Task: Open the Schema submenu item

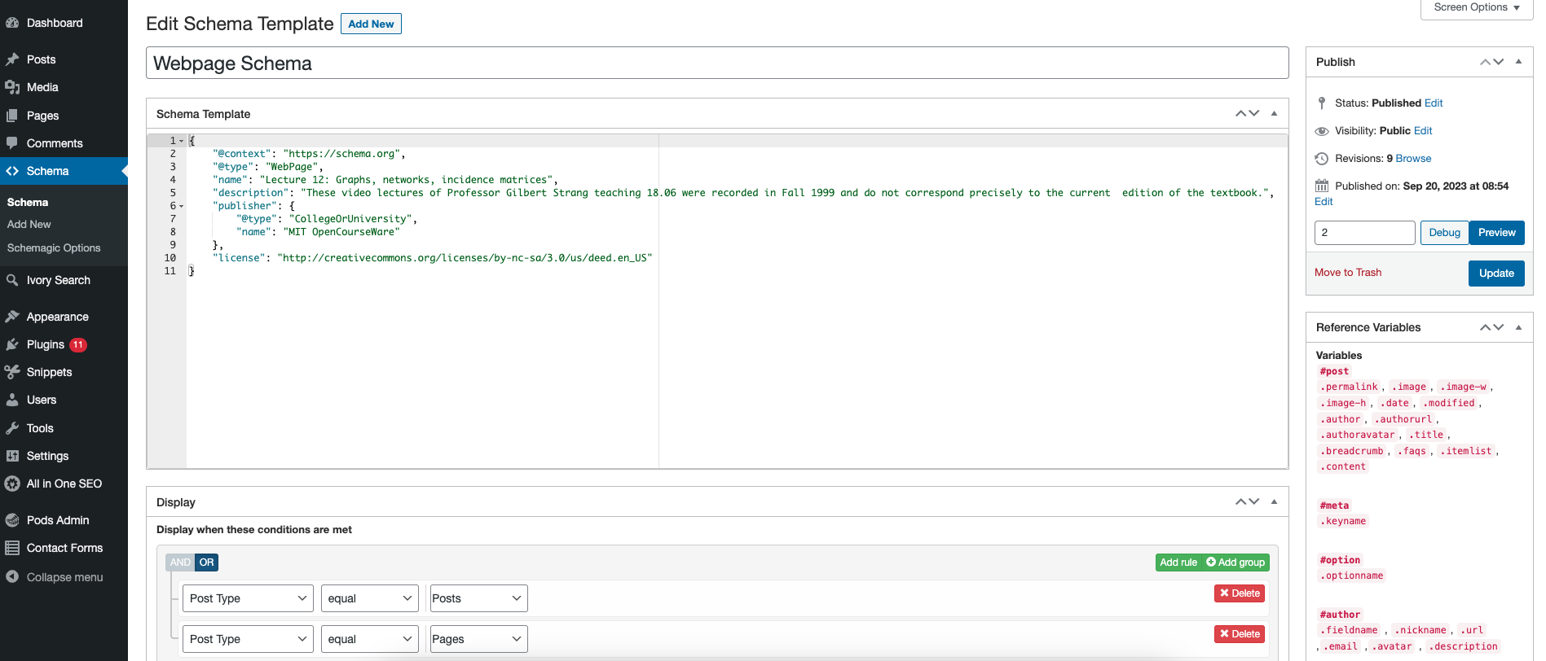Action: [x=28, y=203]
